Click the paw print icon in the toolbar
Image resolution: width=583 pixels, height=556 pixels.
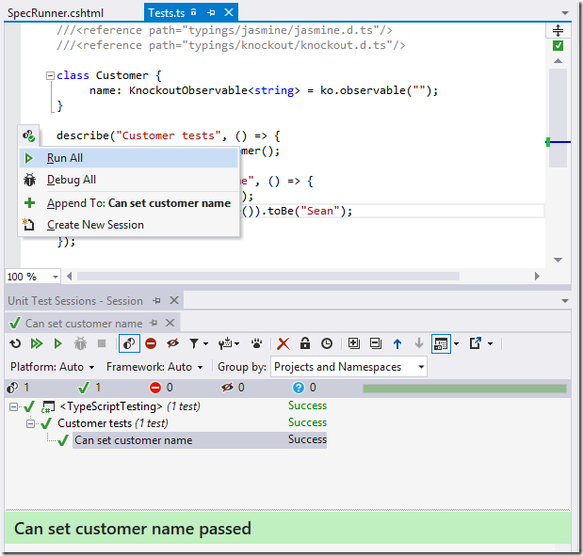coord(255,344)
